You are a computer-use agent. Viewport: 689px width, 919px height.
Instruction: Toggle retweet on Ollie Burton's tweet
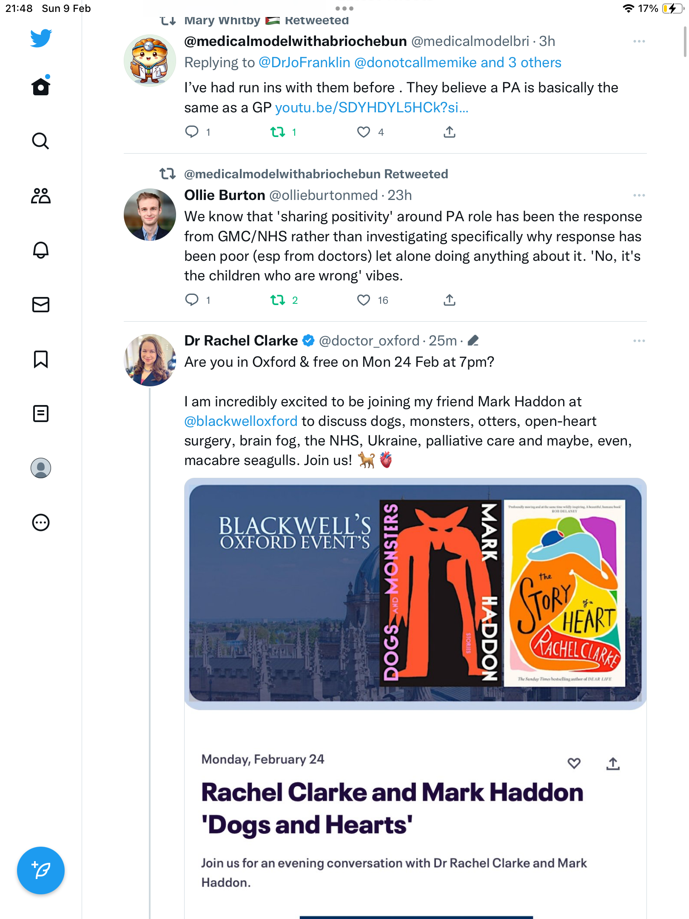click(278, 300)
